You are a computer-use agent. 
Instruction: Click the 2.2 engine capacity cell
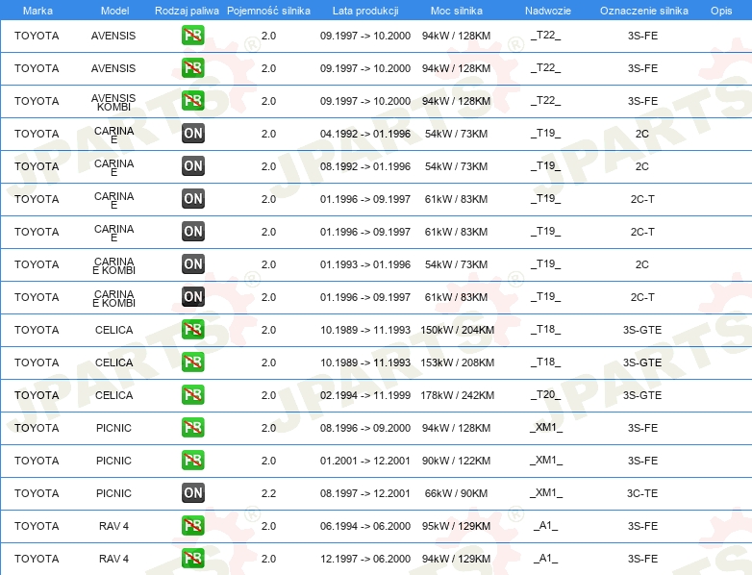268,493
